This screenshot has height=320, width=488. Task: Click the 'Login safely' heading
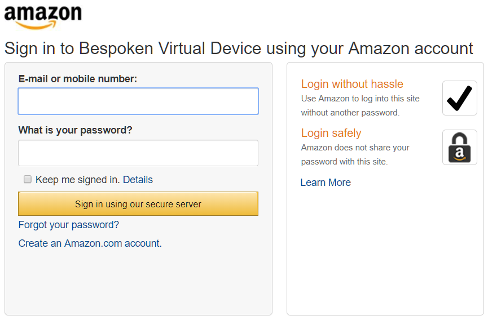point(331,133)
